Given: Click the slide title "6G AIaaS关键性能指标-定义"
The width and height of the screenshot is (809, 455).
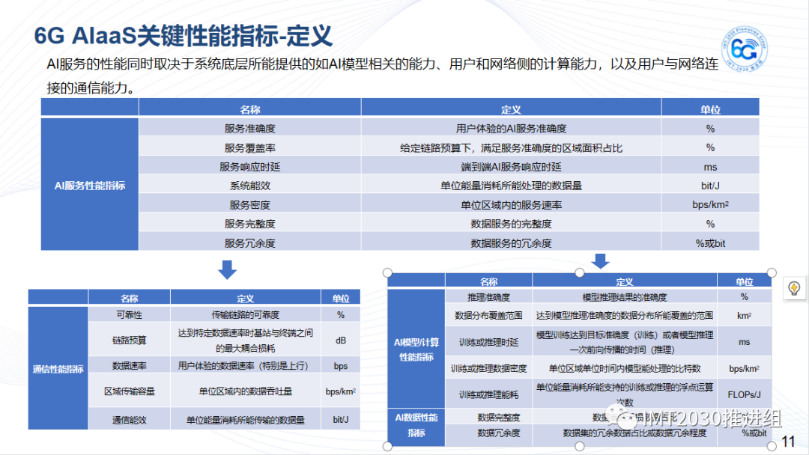Looking at the screenshot, I should [184, 35].
